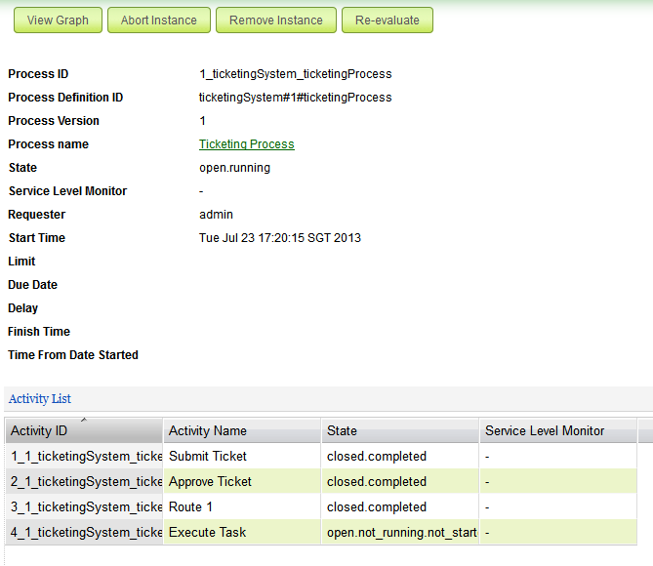Image resolution: width=653 pixels, height=566 pixels.
Task: Click the View Graph button
Action: (58, 20)
